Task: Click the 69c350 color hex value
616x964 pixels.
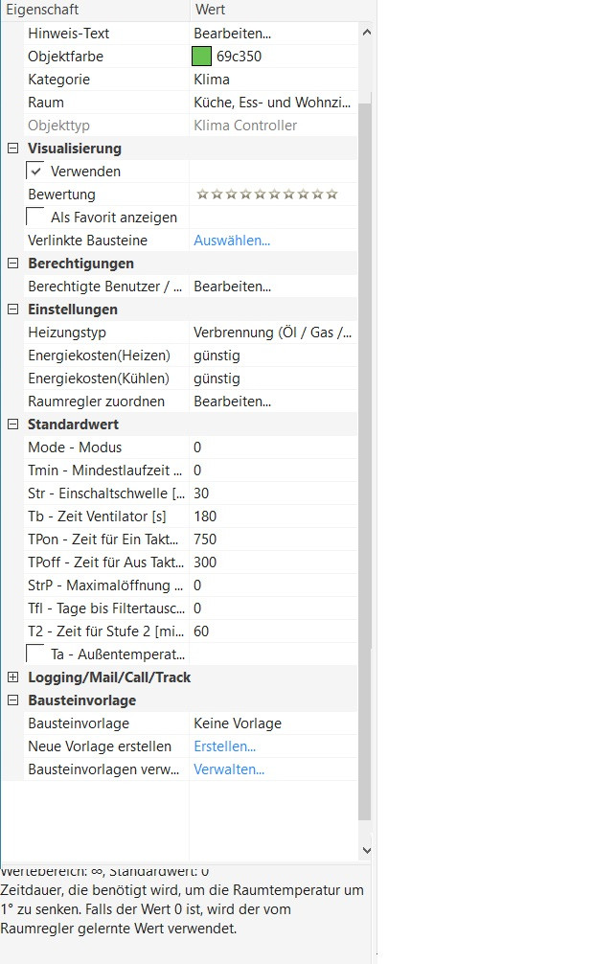Action: [x=240, y=57]
